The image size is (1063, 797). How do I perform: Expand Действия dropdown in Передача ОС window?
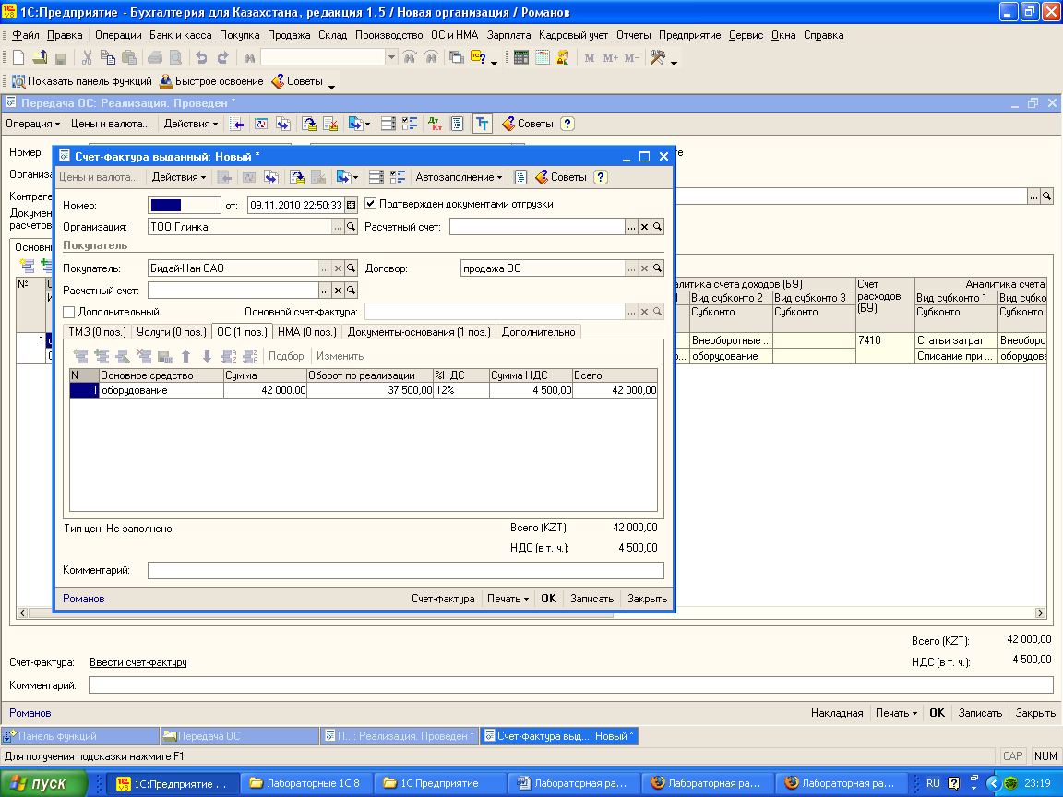[x=191, y=124]
